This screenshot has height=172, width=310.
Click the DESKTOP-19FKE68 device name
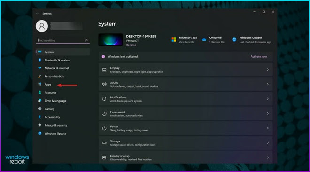(x=141, y=37)
